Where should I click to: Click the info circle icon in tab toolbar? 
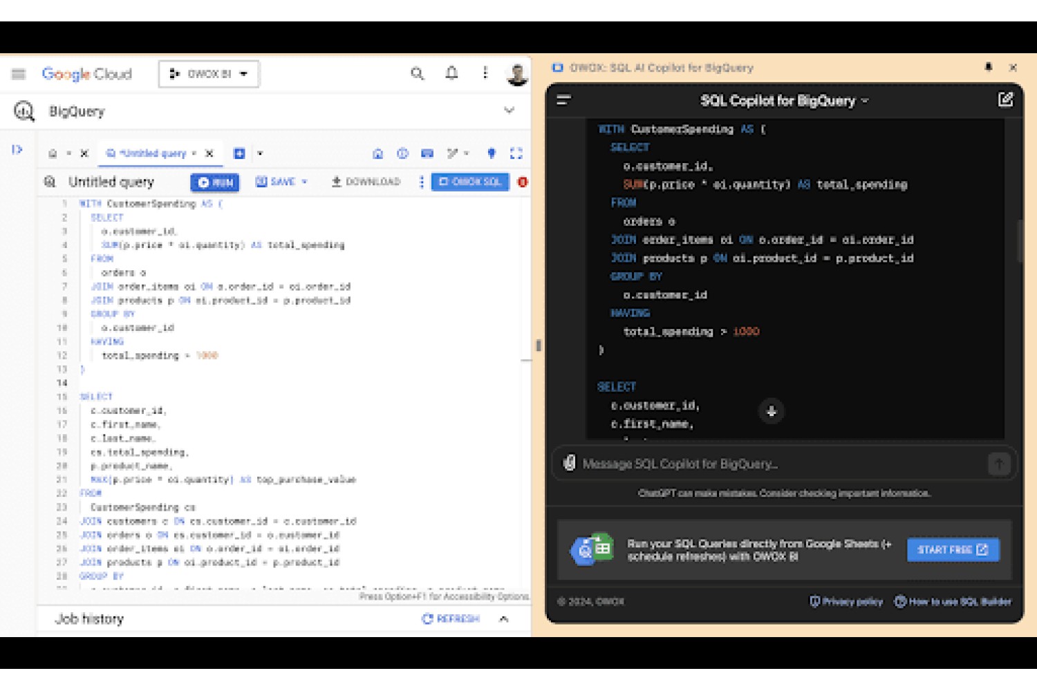coord(402,153)
